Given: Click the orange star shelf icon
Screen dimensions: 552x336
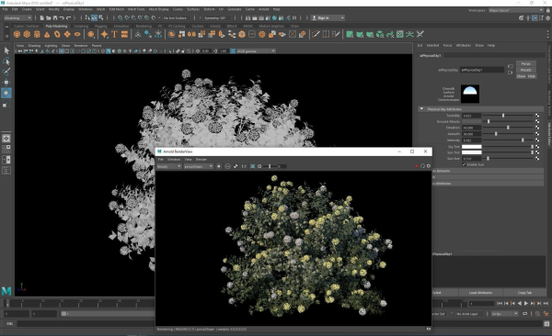Looking at the screenshot, I should 105,35.
